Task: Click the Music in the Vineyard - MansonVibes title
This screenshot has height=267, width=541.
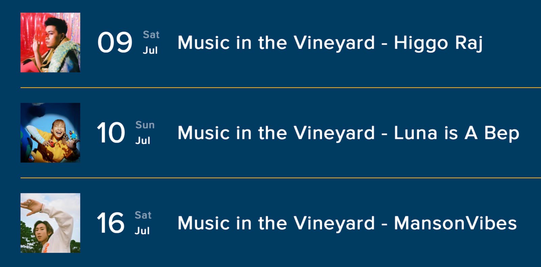Action: (347, 223)
